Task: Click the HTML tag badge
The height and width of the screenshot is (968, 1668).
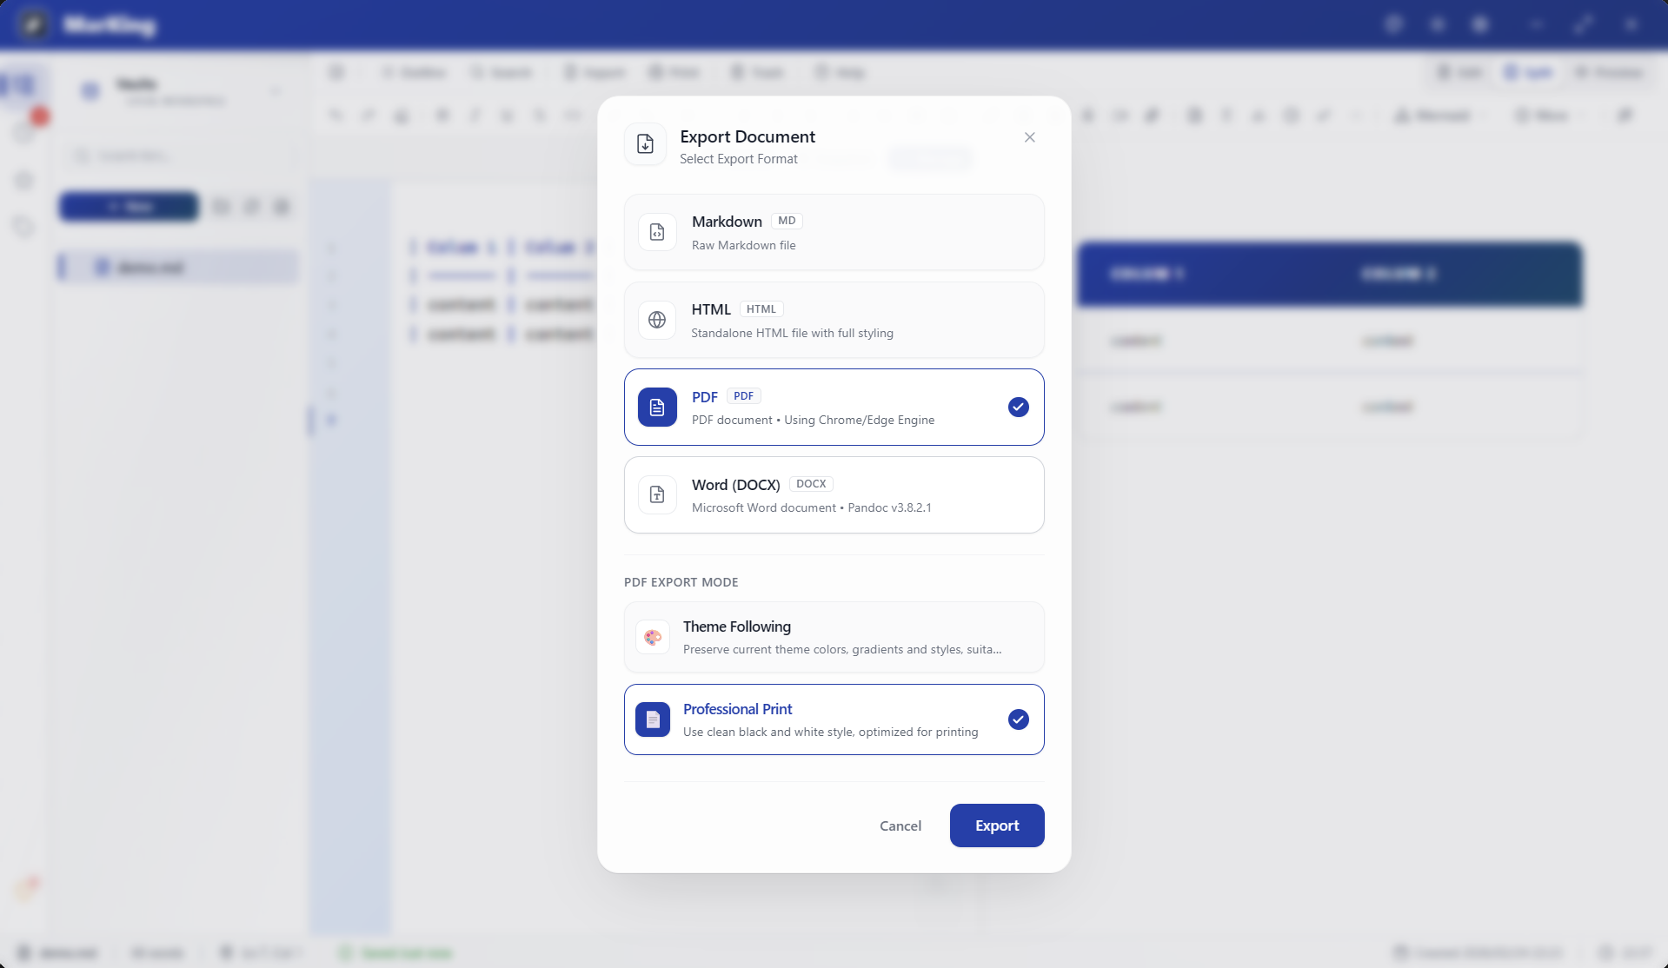Action: click(x=761, y=309)
